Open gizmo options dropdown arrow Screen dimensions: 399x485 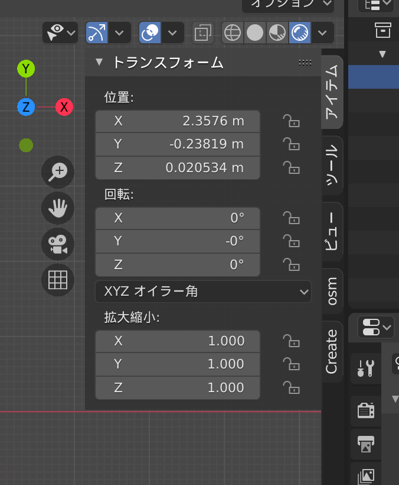(x=119, y=33)
